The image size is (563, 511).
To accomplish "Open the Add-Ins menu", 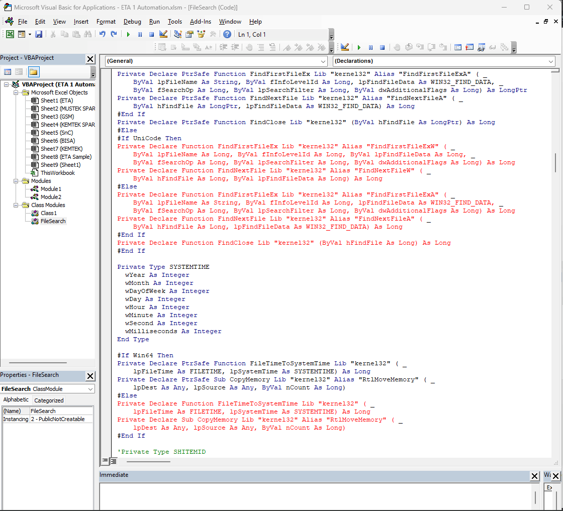I will click(201, 22).
